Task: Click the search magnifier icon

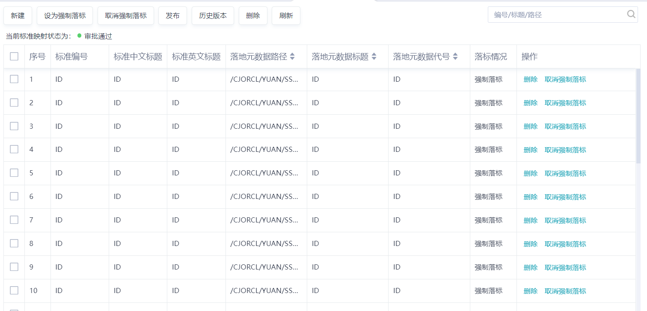Action: tap(631, 15)
